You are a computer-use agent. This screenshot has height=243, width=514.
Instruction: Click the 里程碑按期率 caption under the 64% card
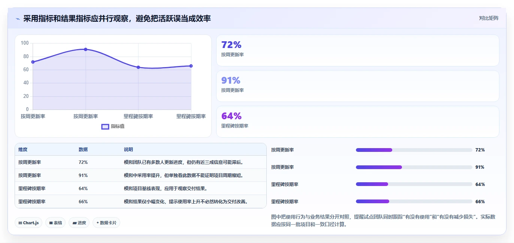click(235, 126)
